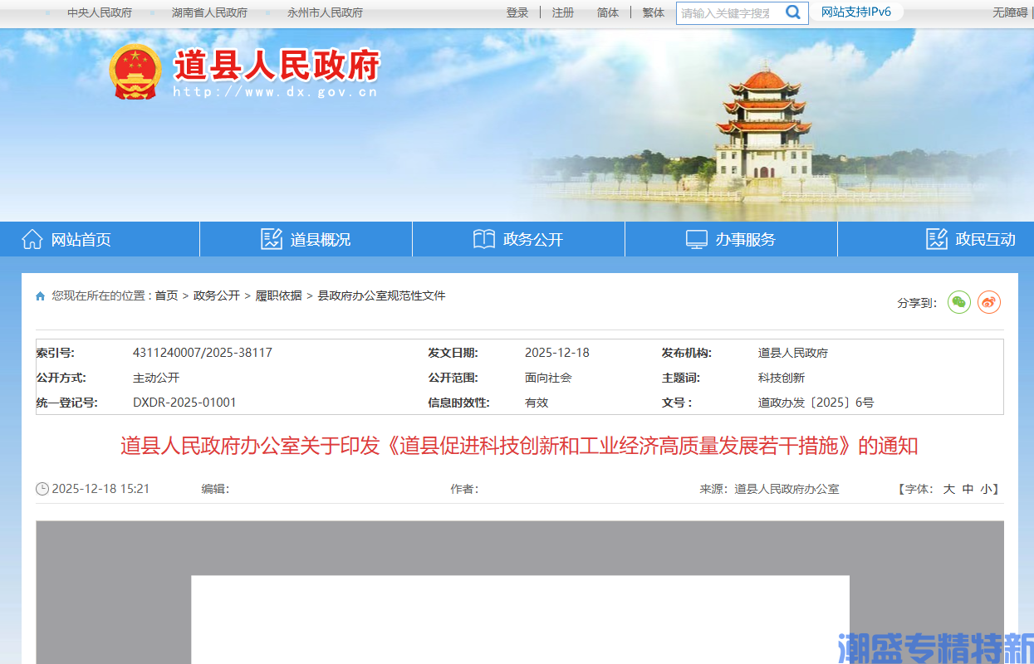
Task: Click the monitor icon beside 办事服务
Action: [696, 238]
